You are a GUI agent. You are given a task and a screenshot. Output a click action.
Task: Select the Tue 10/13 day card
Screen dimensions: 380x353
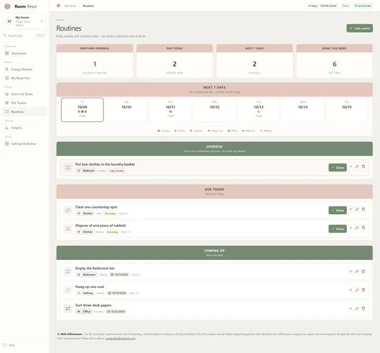pyautogui.click(x=258, y=110)
